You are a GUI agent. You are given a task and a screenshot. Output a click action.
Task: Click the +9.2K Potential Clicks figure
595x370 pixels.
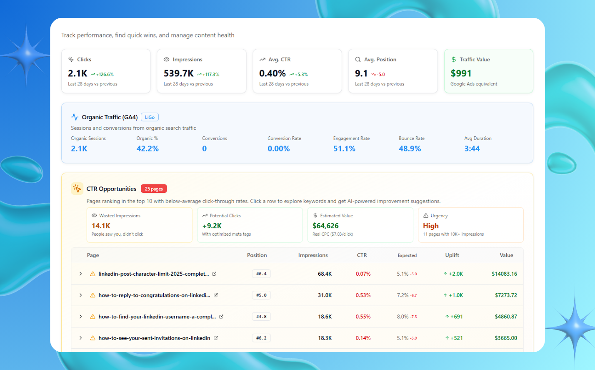212,226
